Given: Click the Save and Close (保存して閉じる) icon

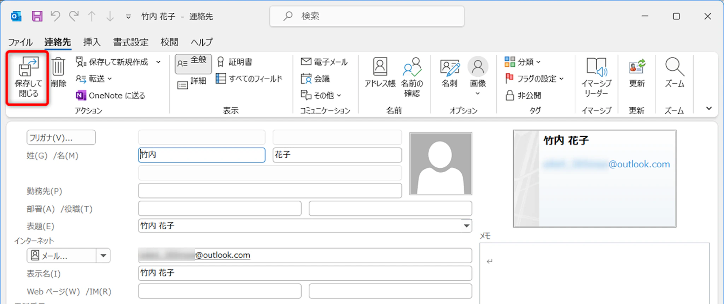Looking at the screenshot, I should click(28, 77).
